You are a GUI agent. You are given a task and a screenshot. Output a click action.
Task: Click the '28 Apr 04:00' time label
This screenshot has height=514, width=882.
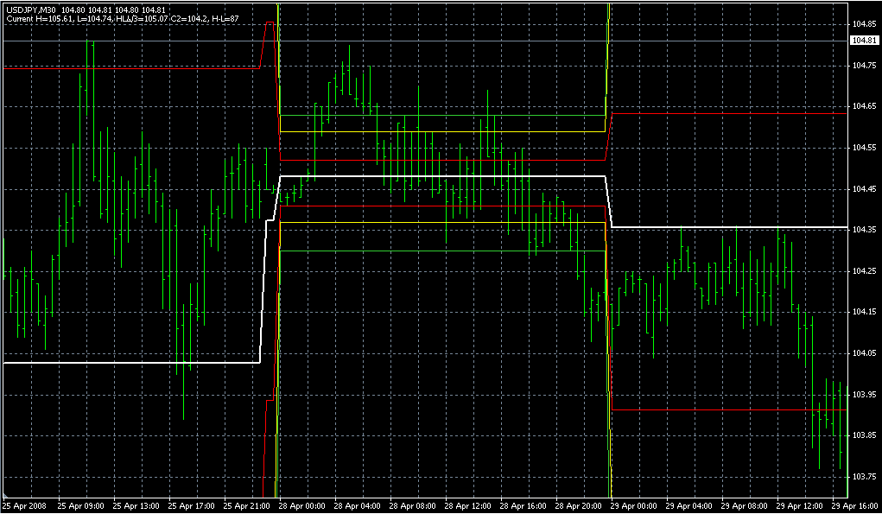pyautogui.click(x=358, y=506)
